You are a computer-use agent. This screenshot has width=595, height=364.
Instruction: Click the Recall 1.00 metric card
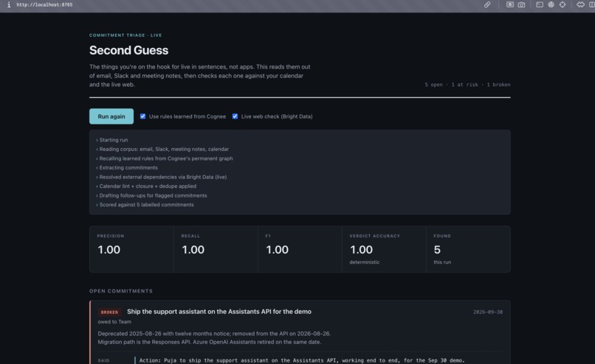(x=216, y=249)
